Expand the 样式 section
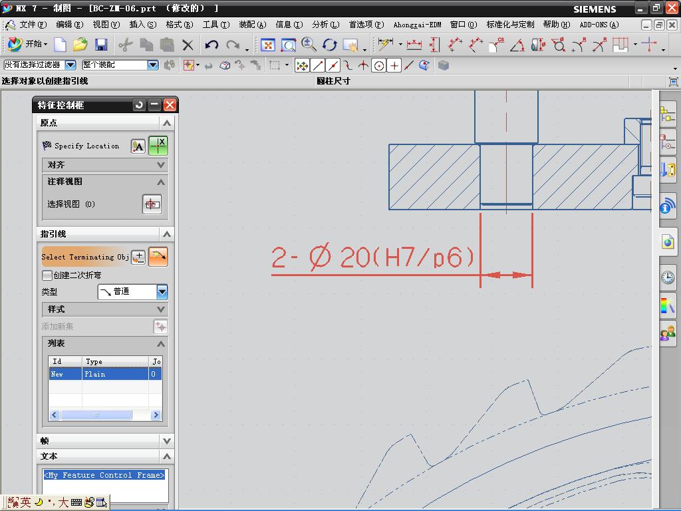681x511 pixels. [x=104, y=309]
